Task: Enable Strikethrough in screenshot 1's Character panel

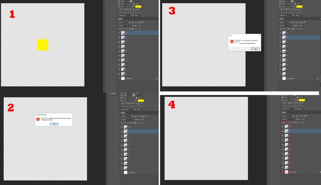Action: pos(139,9)
